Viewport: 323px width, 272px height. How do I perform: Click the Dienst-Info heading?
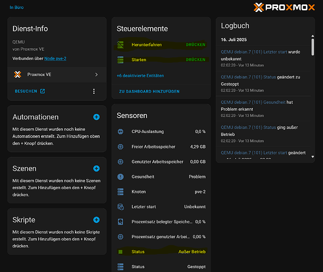30,28
